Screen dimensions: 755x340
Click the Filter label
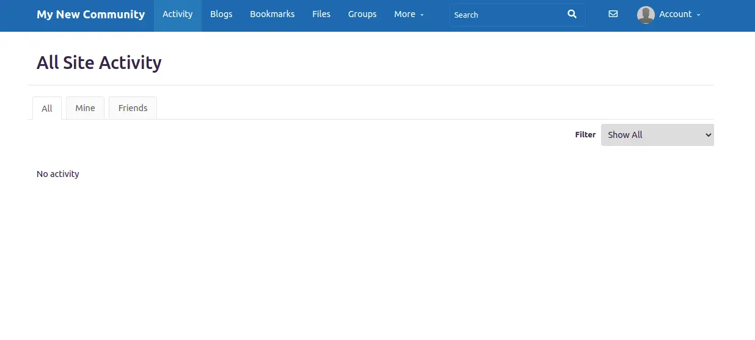tap(585, 134)
